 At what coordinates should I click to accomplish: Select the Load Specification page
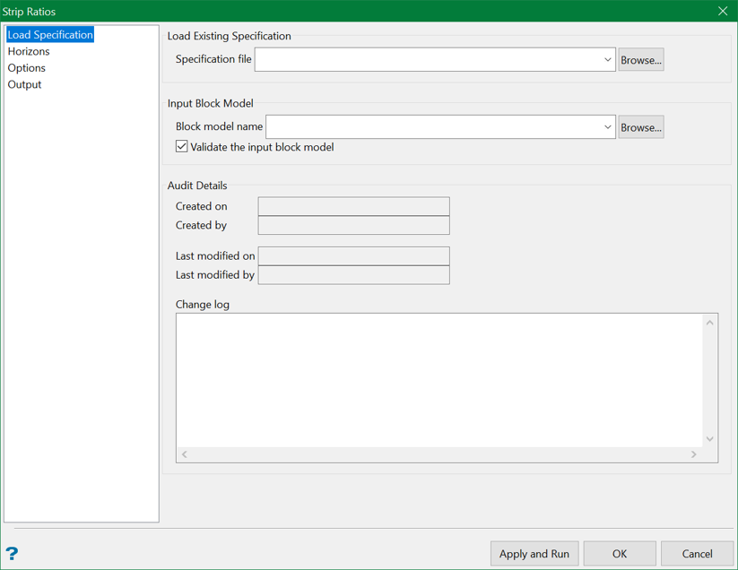coord(50,35)
